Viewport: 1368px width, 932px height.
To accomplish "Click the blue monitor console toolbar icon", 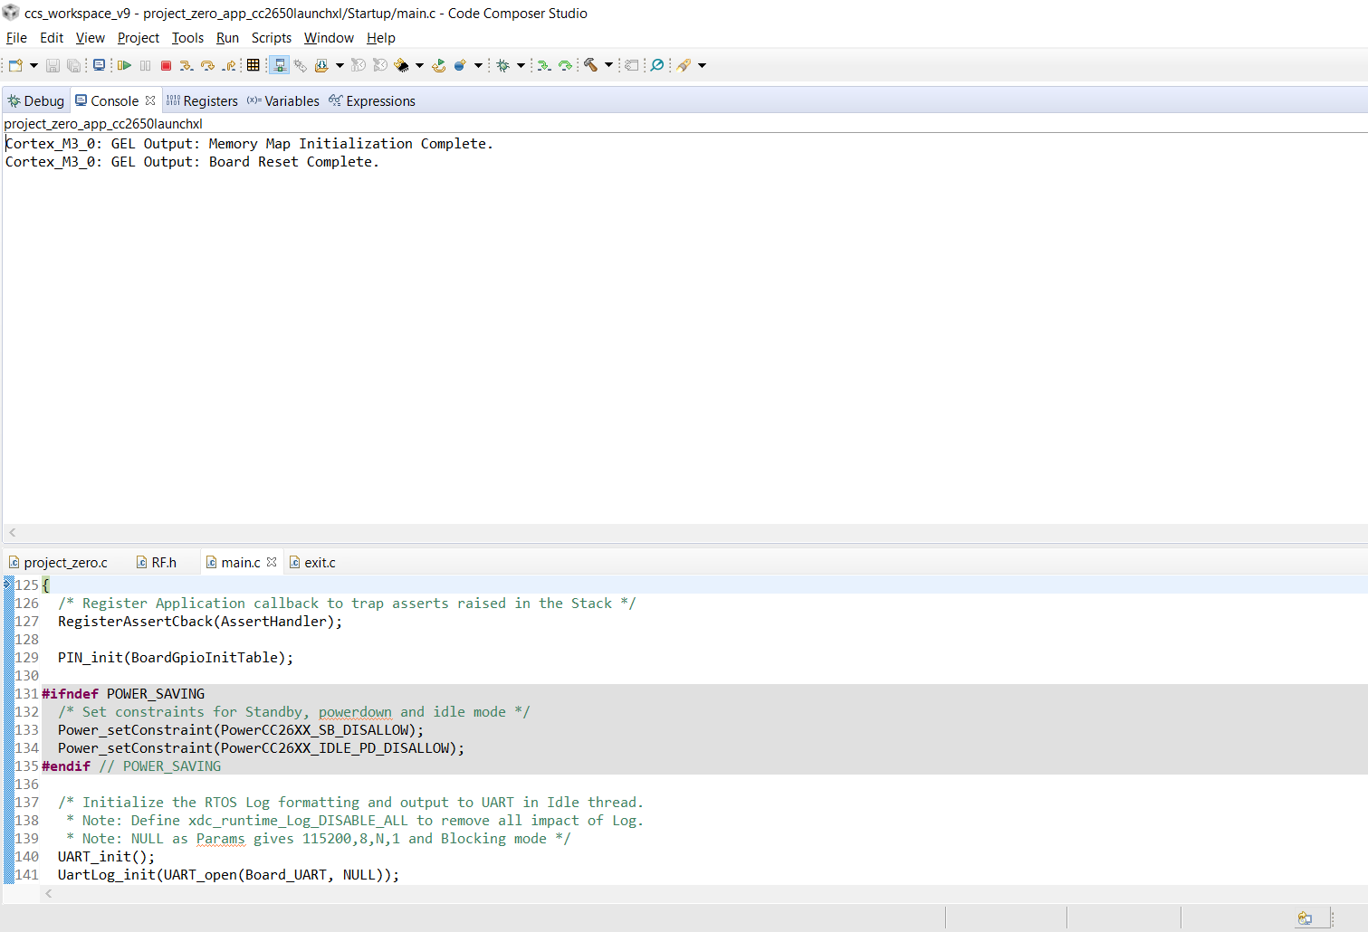I will [x=99, y=65].
